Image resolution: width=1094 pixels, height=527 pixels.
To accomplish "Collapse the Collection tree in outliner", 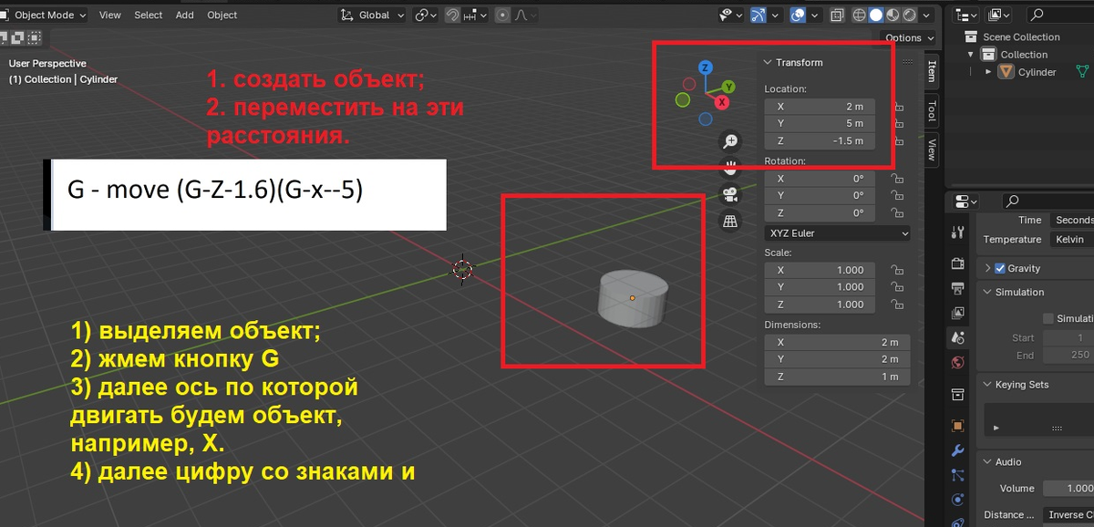I will pyautogui.click(x=971, y=55).
